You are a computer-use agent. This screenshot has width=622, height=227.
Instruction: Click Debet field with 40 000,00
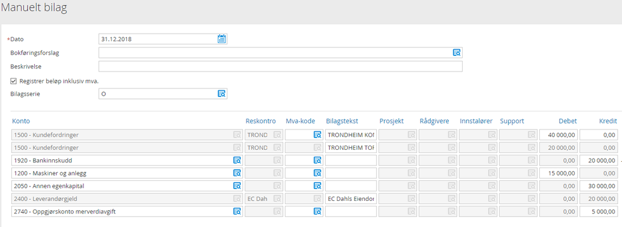[558, 135]
